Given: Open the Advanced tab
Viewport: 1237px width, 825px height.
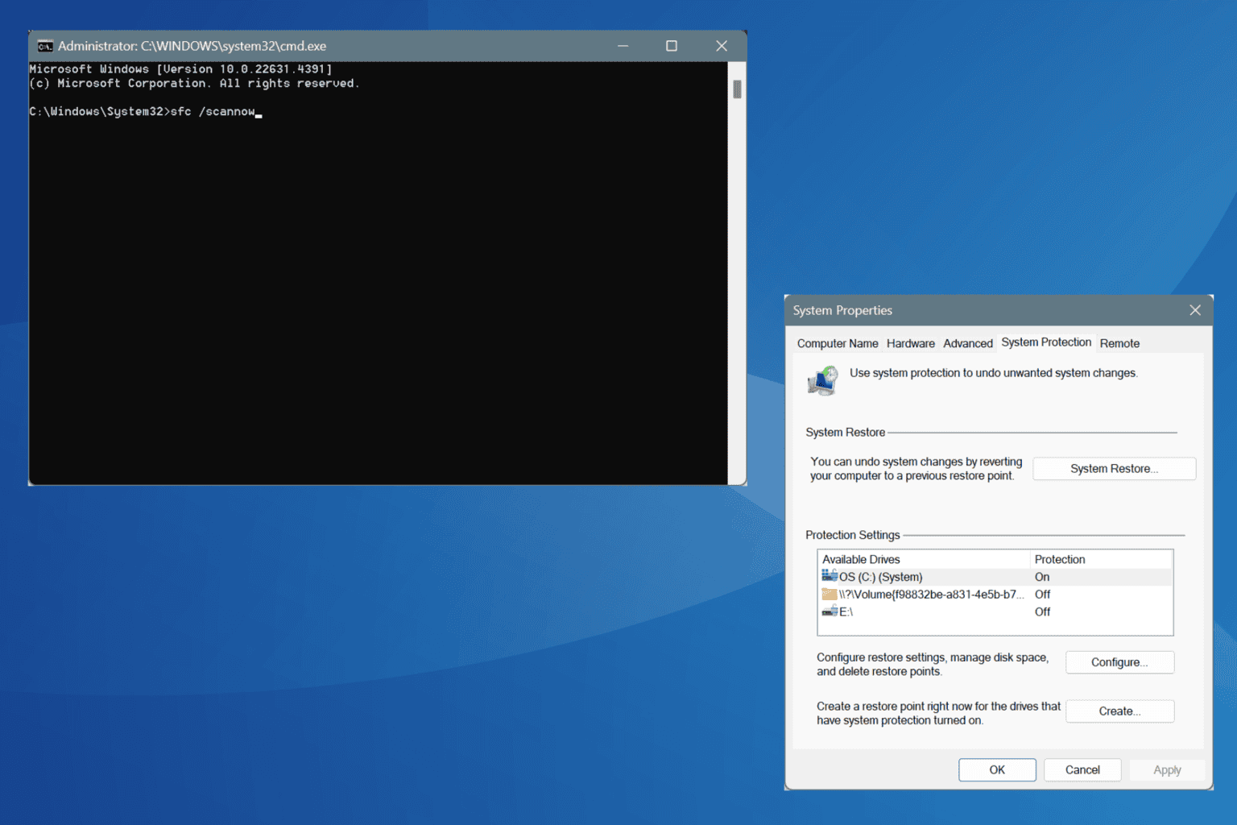Looking at the screenshot, I should click(968, 343).
